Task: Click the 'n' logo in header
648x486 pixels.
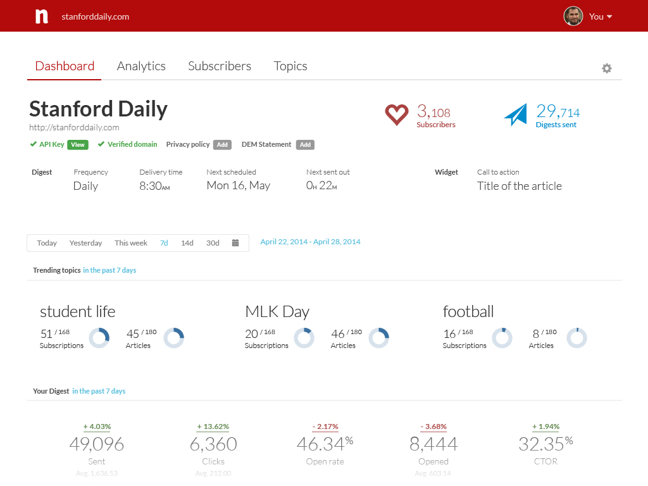Action: coord(42,16)
